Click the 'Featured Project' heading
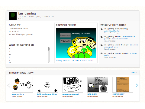The image size is (145, 109). tap(66, 25)
